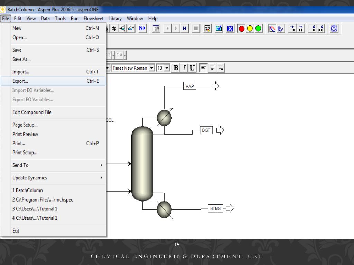The width and height of the screenshot is (354, 265).
Task: Select the VAP stream label
Action: [x=190, y=86]
